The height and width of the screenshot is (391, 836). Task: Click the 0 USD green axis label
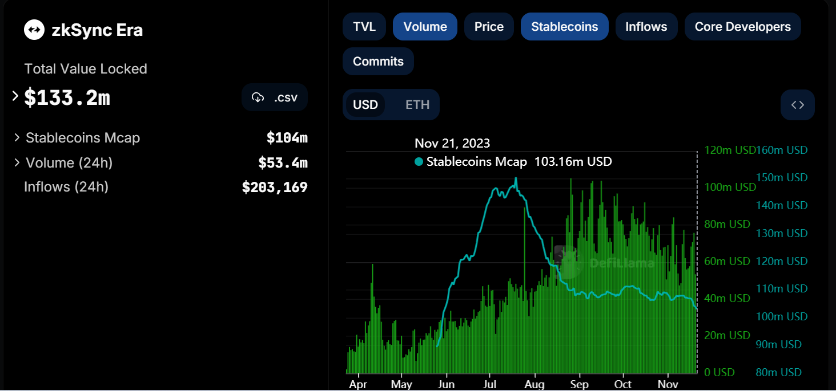720,372
